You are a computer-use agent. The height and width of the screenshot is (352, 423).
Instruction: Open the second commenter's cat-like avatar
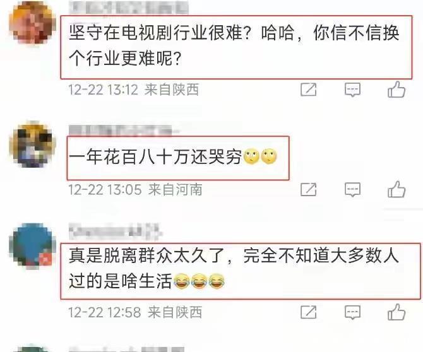tap(33, 144)
